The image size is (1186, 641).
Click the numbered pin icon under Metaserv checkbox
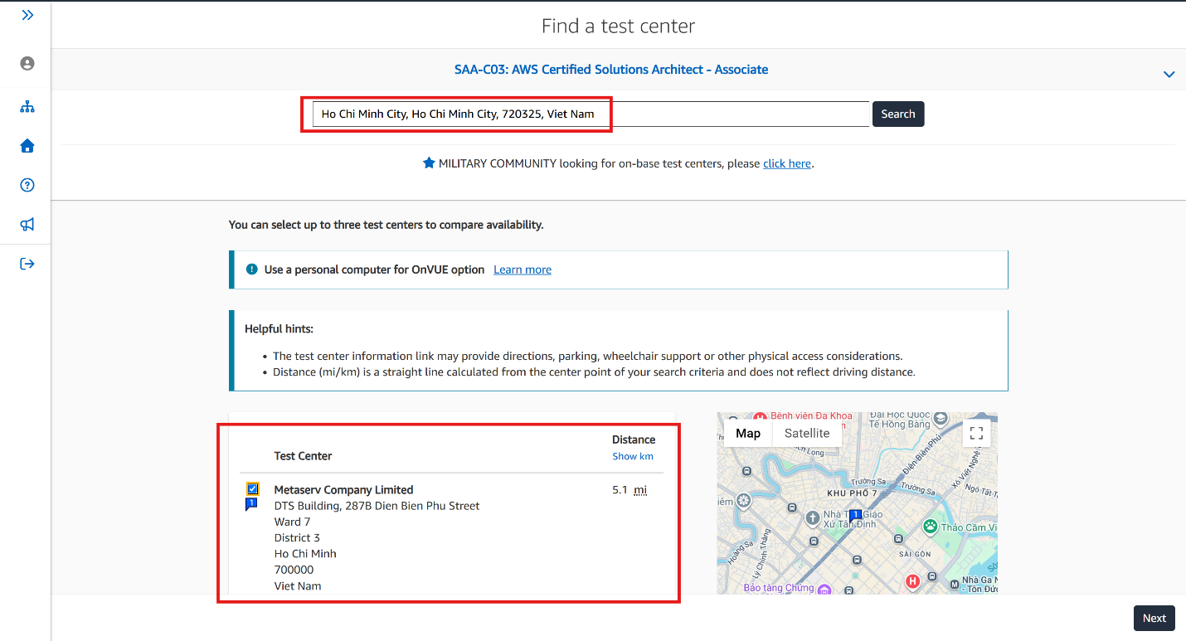(x=252, y=504)
